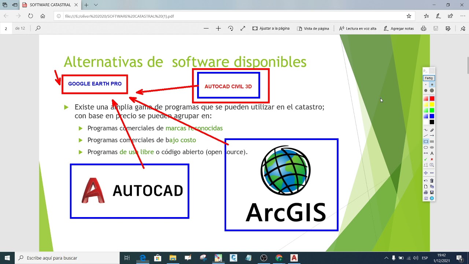The height and width of the screenshot is (264, 469).
Task: Save annotated screen using Pointofix floppy icon
Action: pos(432,192)
